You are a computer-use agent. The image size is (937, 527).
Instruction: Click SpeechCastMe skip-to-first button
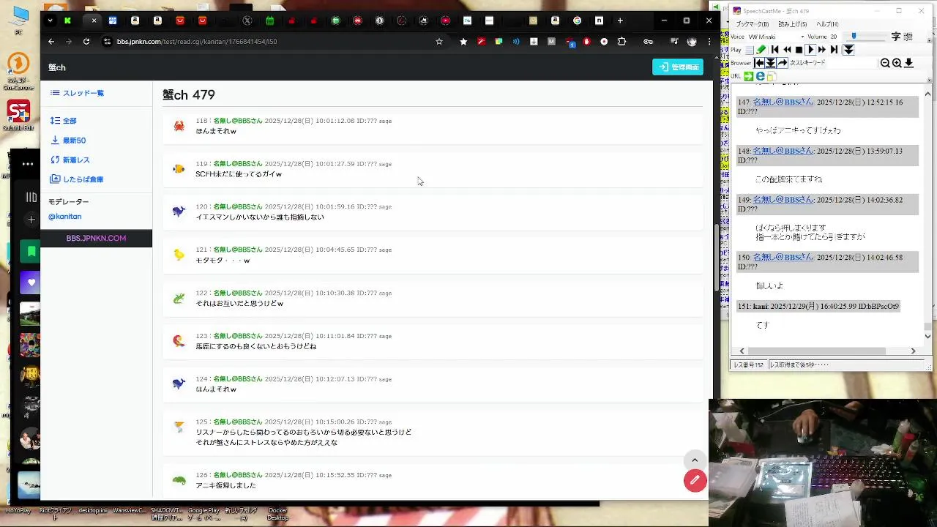pos(775,50)
